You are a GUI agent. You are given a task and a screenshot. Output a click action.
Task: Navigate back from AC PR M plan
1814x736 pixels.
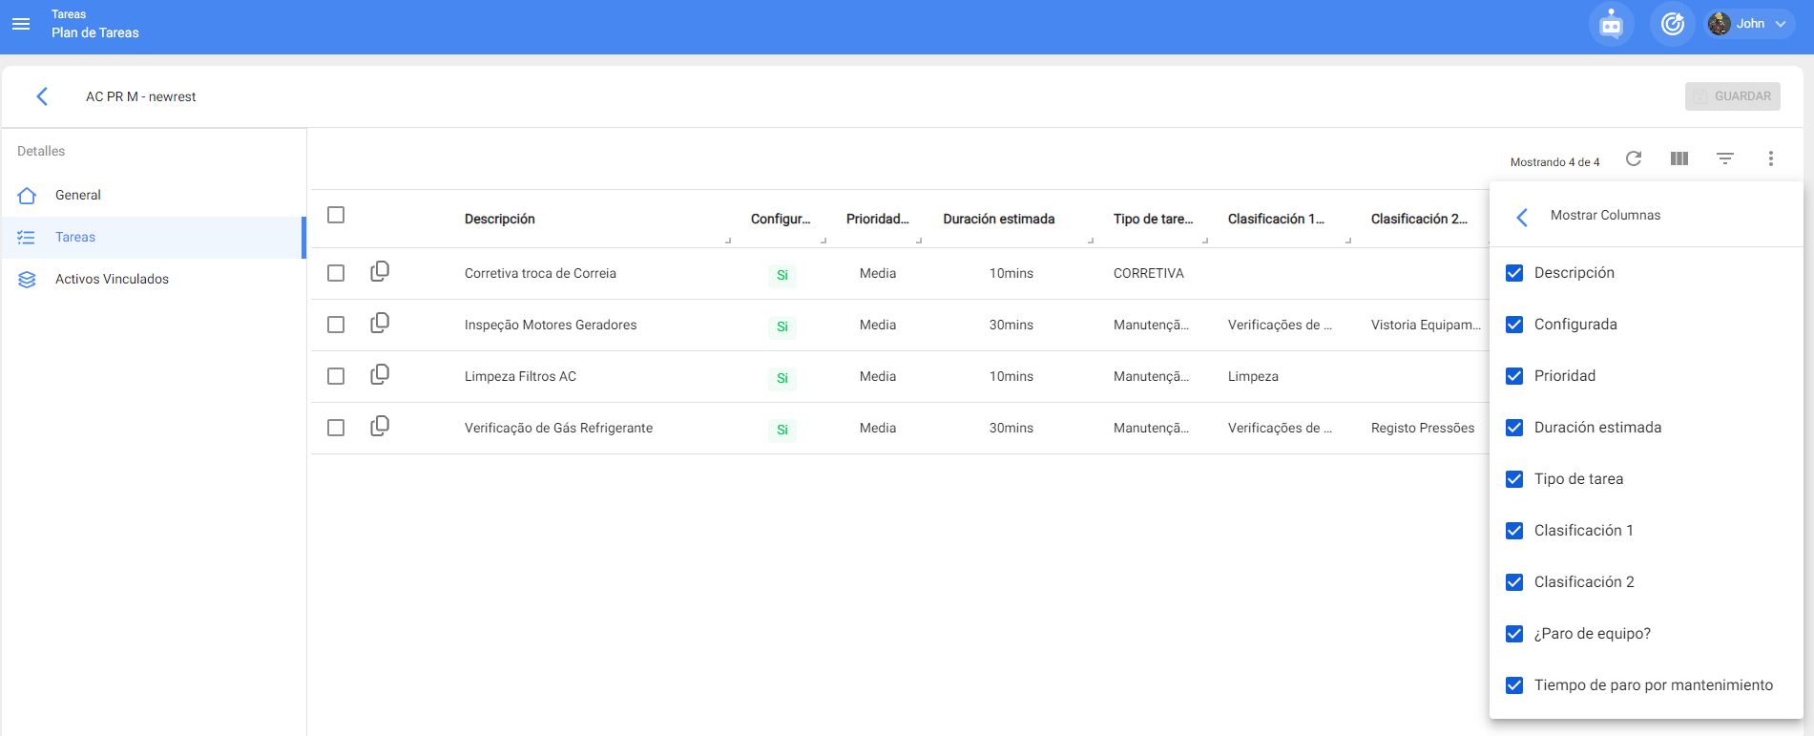pyautogui.click(x=42, y=96)
